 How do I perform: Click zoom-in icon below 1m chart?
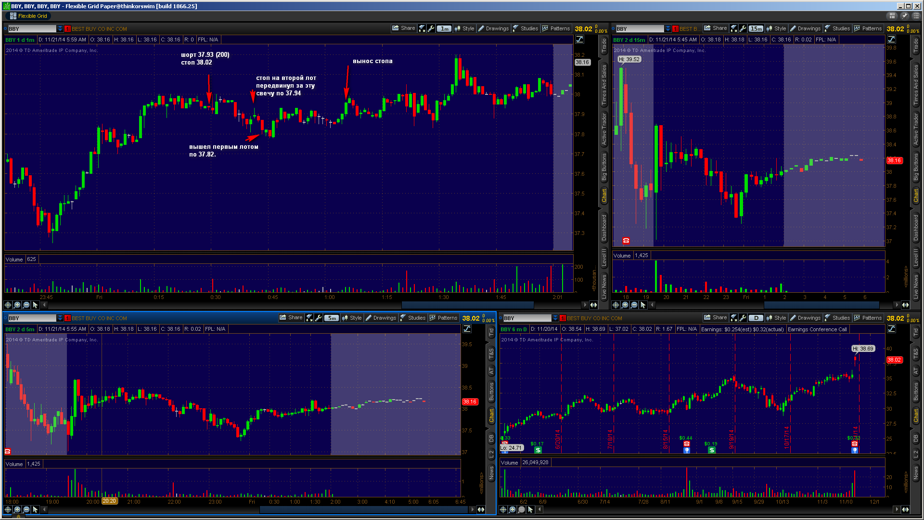17,305
